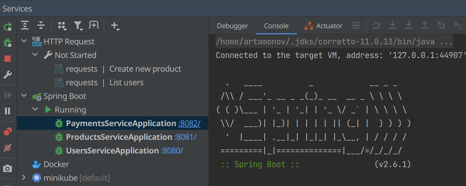The image size is (466, 186).
Task: Select the Docker service node
Action: coord(56,164)
